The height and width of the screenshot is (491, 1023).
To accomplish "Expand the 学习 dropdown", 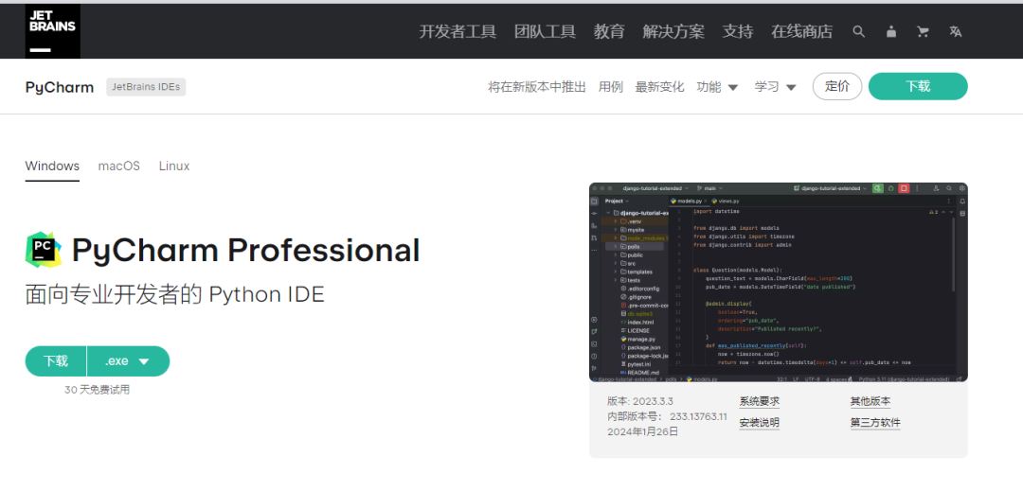I will click(776, 87).
